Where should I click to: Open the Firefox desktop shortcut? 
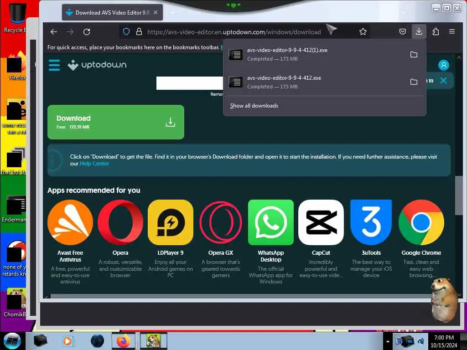[x=16, y=66]
